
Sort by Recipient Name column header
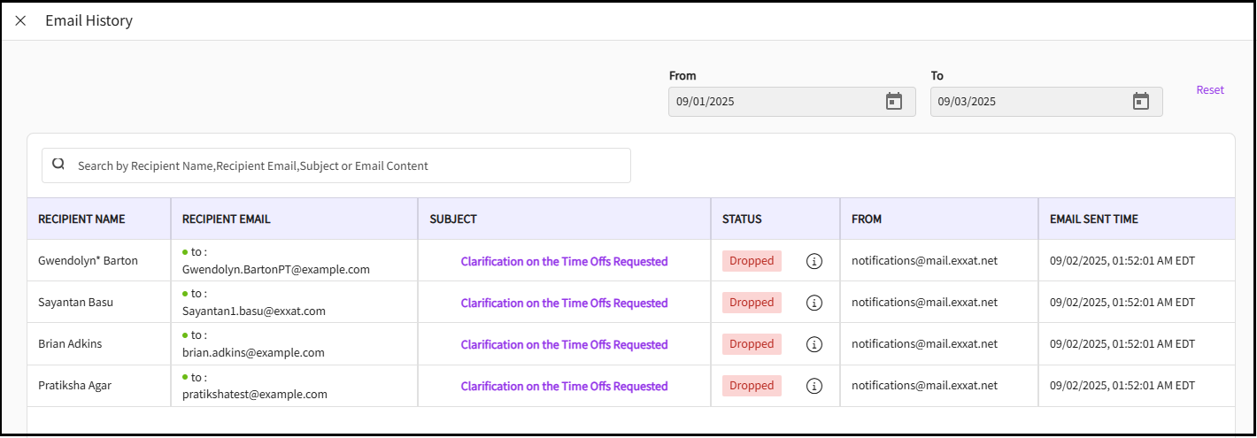click(81, 219)
